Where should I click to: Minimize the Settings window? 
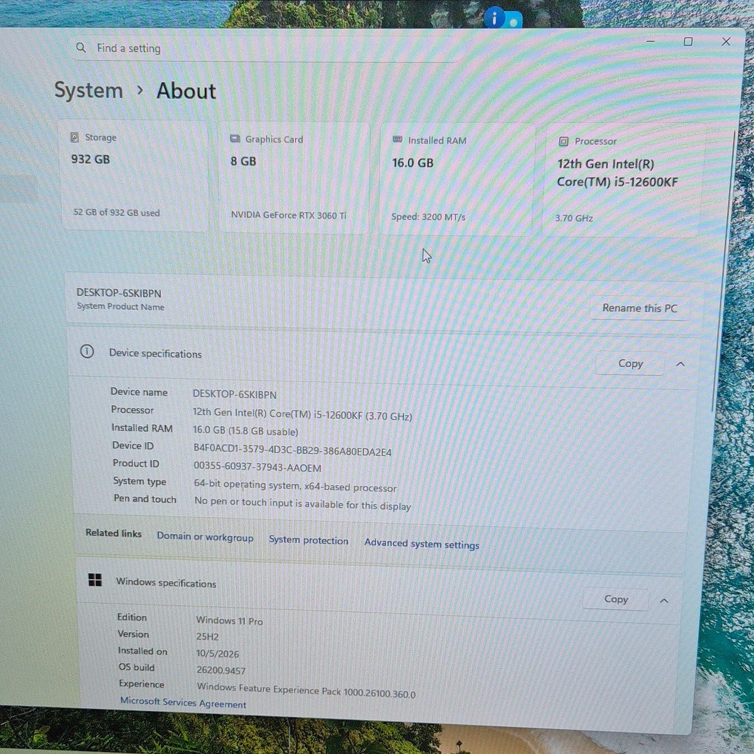[x=651, y=41]
